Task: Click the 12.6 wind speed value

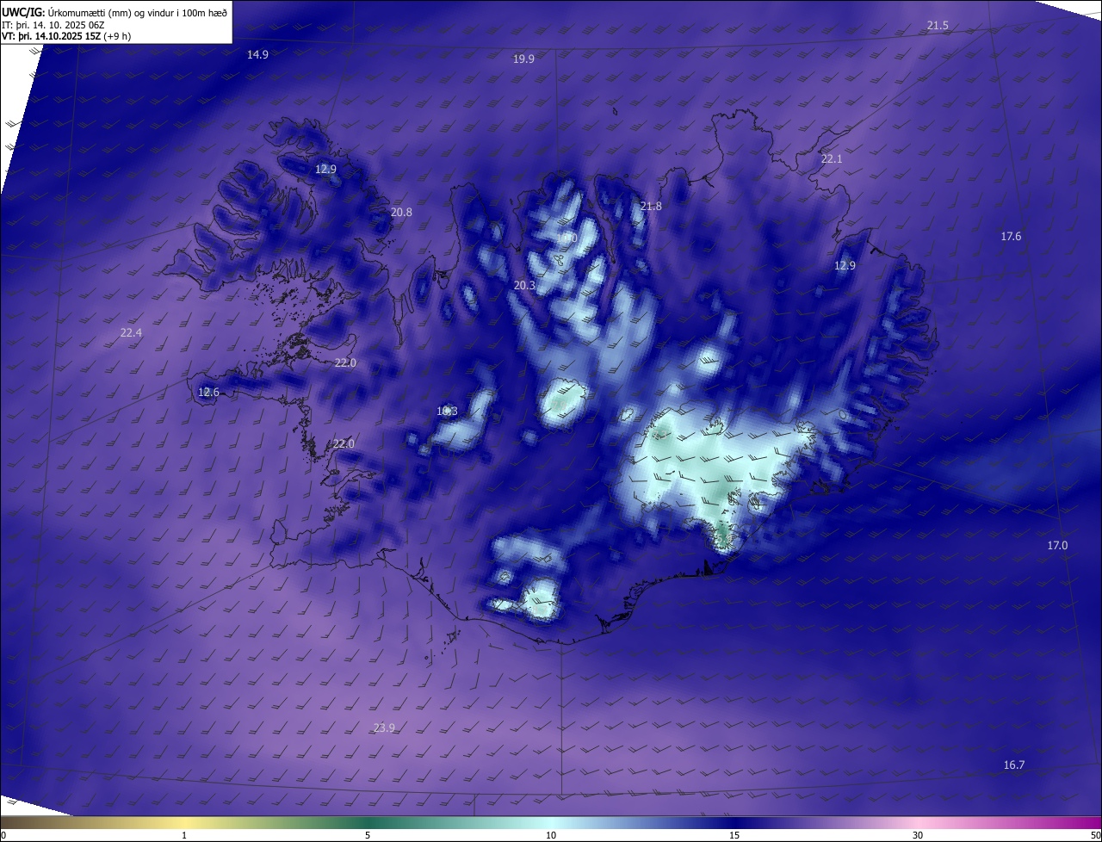Action: 208,392
